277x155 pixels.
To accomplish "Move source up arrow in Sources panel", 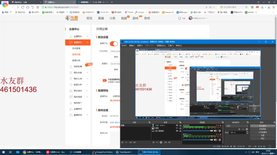I will click(x=166, y=142).
